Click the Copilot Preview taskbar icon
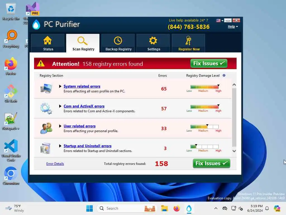This screenshot has width=286, height=215. tap(277, 208)
